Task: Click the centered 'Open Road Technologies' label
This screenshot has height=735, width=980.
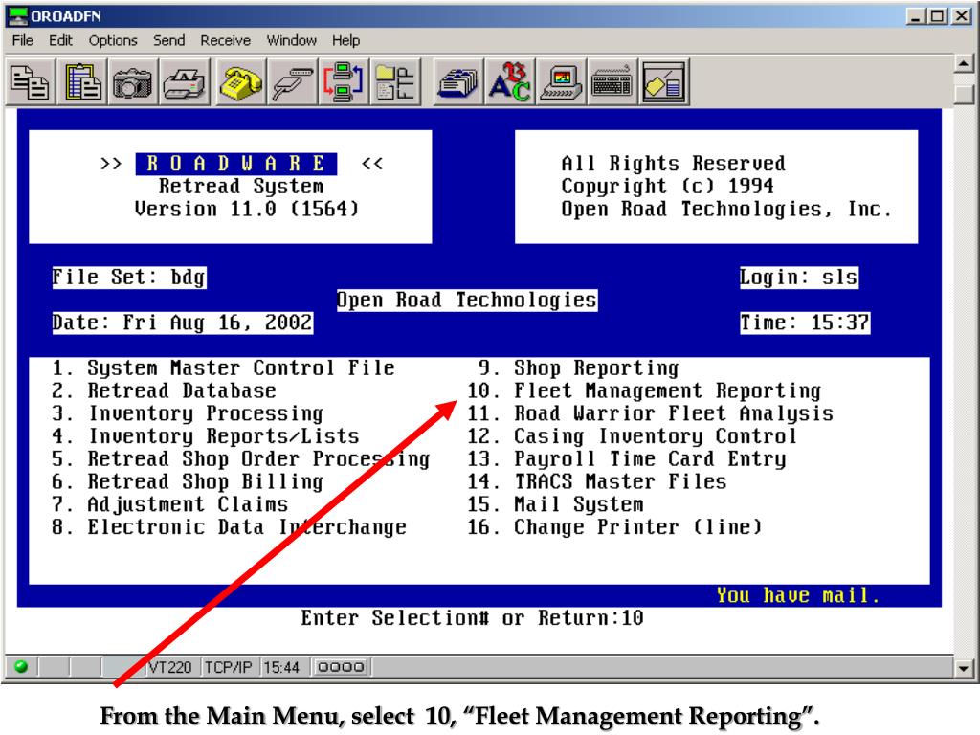Action: [x=467, y=300]
